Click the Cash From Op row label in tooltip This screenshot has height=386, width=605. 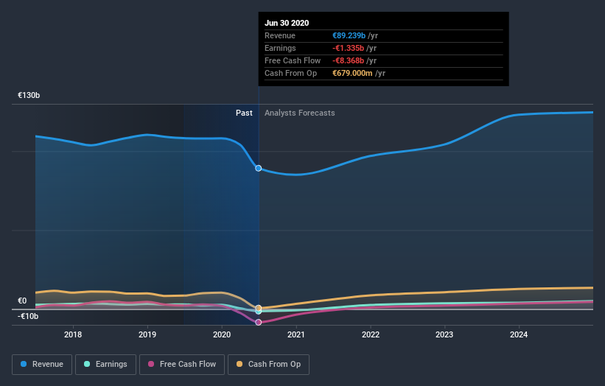(x=291, y=73)
